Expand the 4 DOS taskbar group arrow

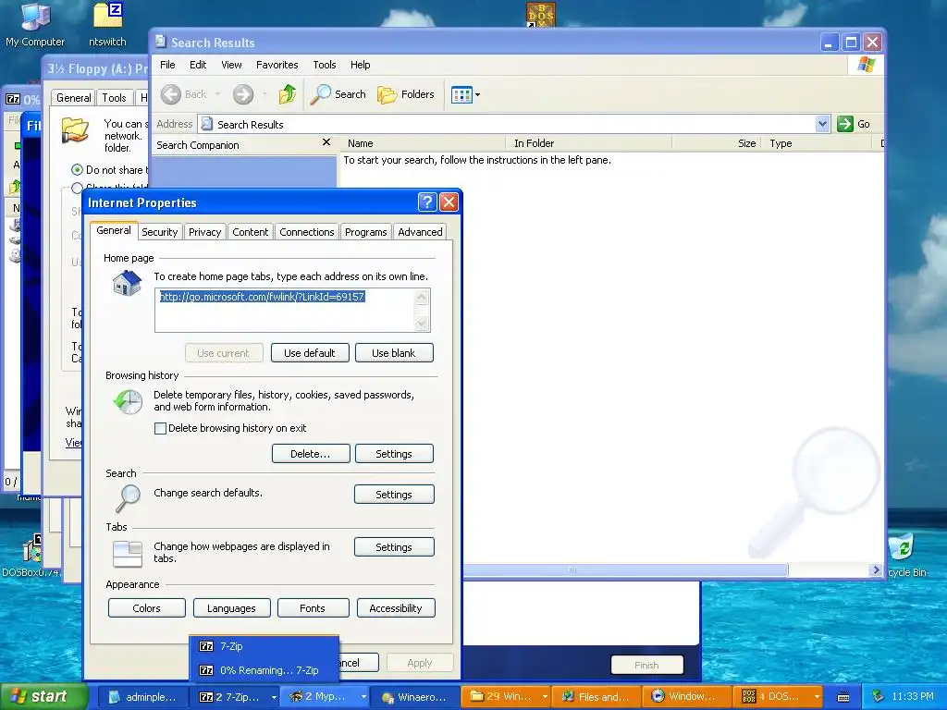click(x=817, y=697)
